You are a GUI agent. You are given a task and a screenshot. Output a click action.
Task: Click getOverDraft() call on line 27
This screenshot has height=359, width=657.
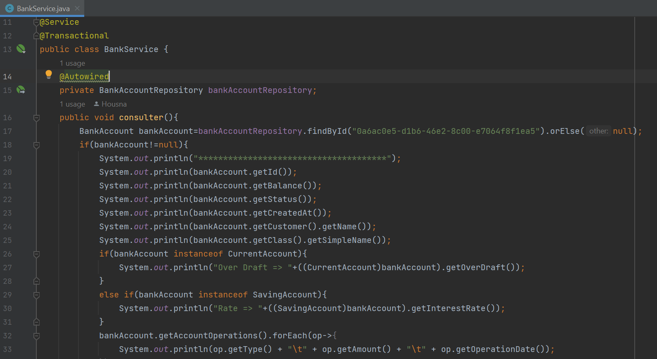[481, 267]
